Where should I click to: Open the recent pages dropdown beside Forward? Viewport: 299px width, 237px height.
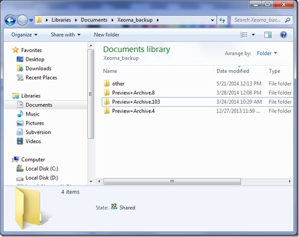[31, 20]
